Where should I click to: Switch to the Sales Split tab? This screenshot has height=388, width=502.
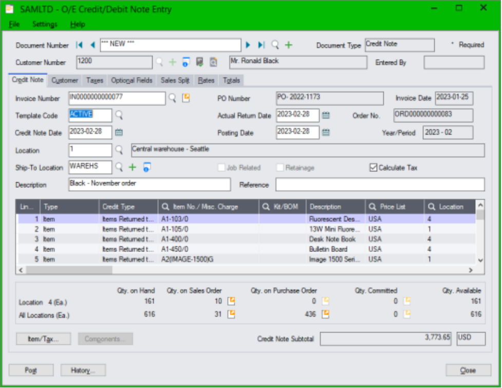point(175,80)
